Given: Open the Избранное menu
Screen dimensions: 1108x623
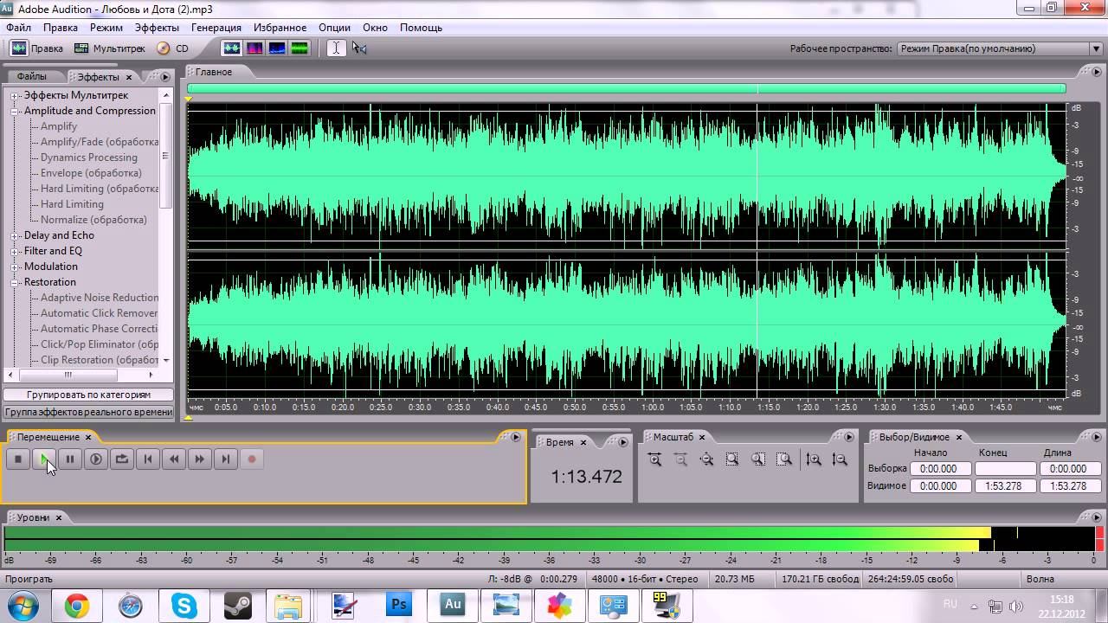Looking at the screenshot, I should 280,28.
